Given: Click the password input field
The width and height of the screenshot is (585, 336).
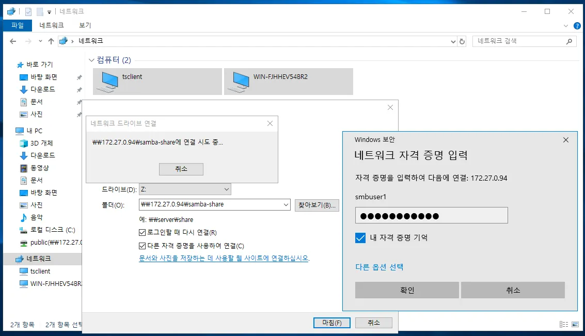Looking at the screenshot, I should (x=431, y=216).
